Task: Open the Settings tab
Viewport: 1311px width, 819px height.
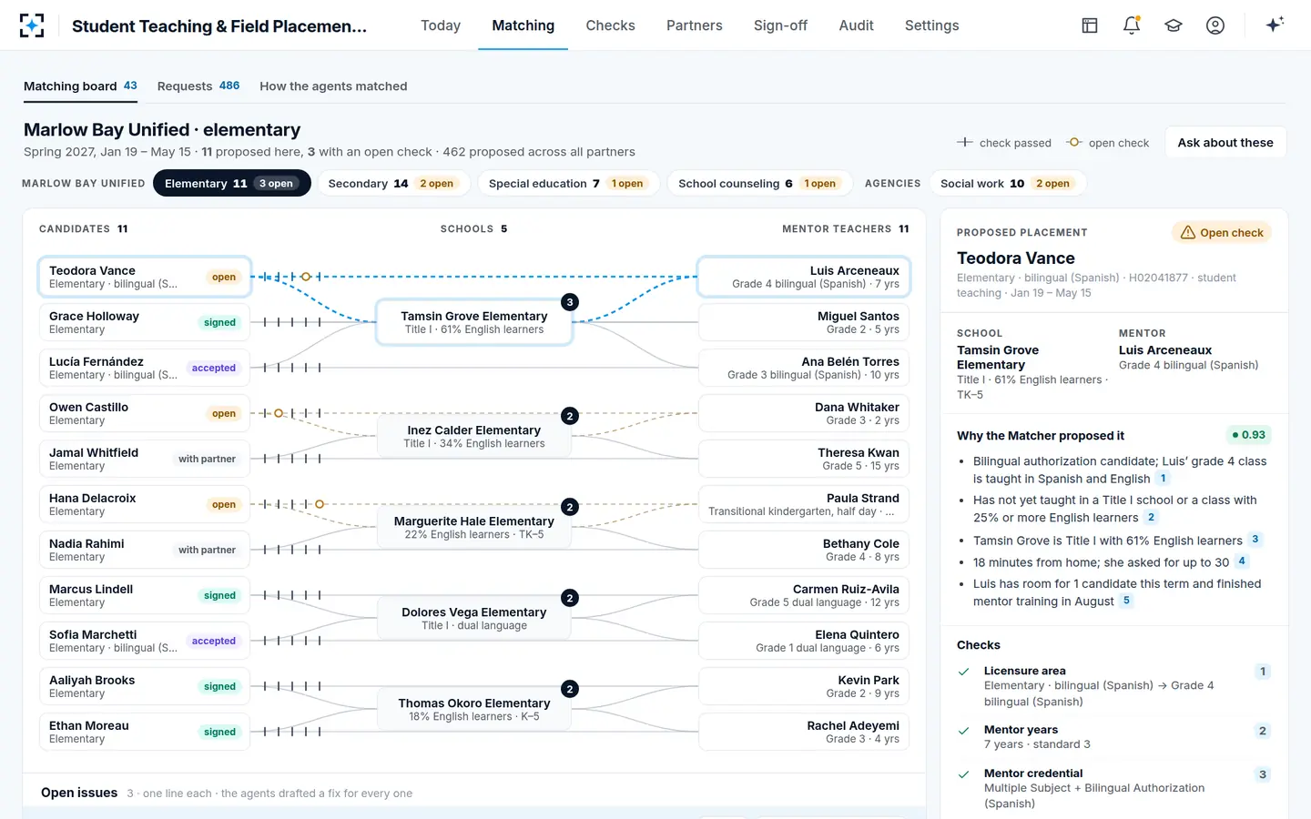Action: tap(931, 25)
